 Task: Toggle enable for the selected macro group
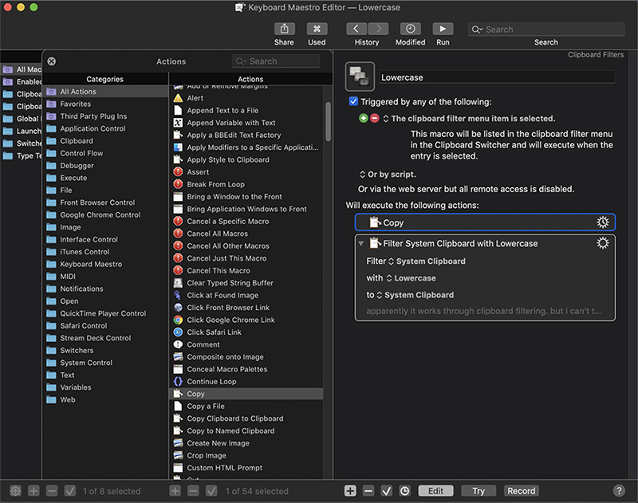tap(70, 491)
